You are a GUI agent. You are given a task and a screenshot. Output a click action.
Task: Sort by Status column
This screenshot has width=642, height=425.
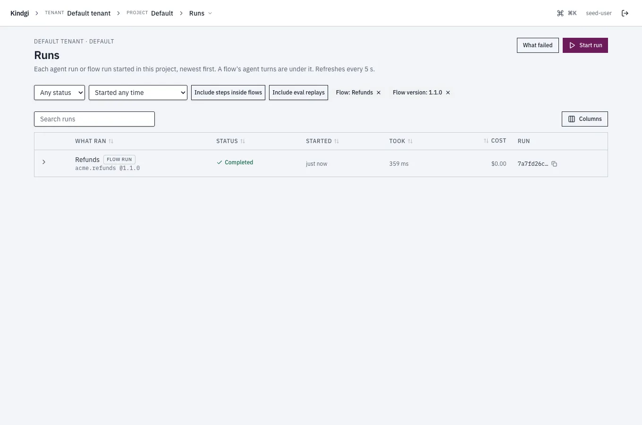click(231, 141)
